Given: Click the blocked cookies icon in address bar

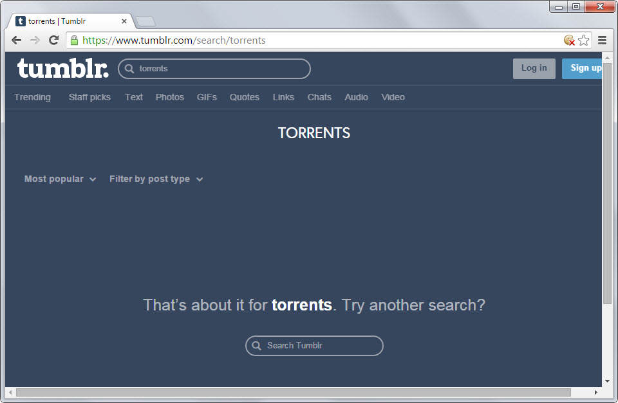Looking at the screenshot, I should point(569,40).
